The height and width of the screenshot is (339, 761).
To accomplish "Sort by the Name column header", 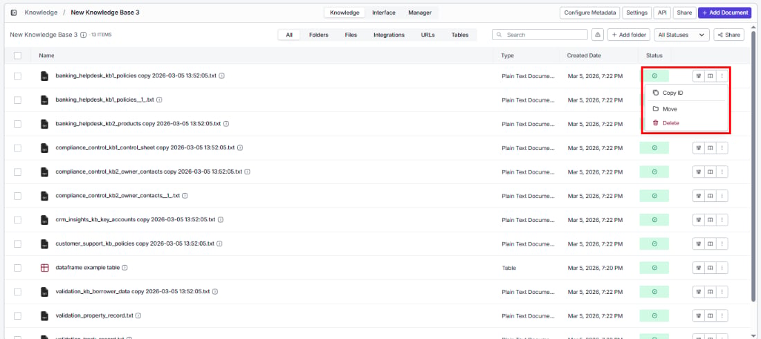I will tap(46, 56).
